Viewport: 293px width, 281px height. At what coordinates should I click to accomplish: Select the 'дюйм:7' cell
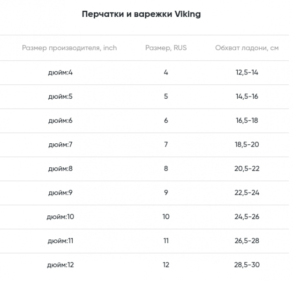60,144
